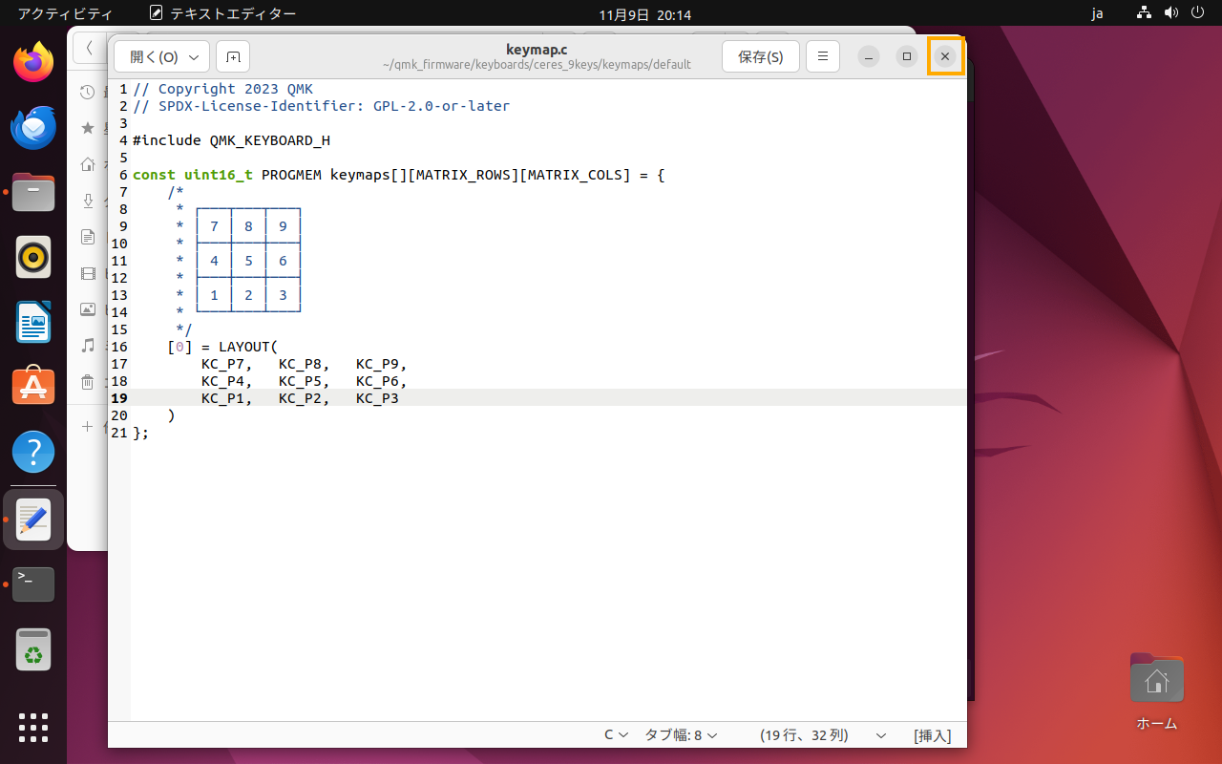The height and width of the screenshot is (764, 1222).
Task: Click the Music note icon in Files sidebar
Action: point(88,346)
